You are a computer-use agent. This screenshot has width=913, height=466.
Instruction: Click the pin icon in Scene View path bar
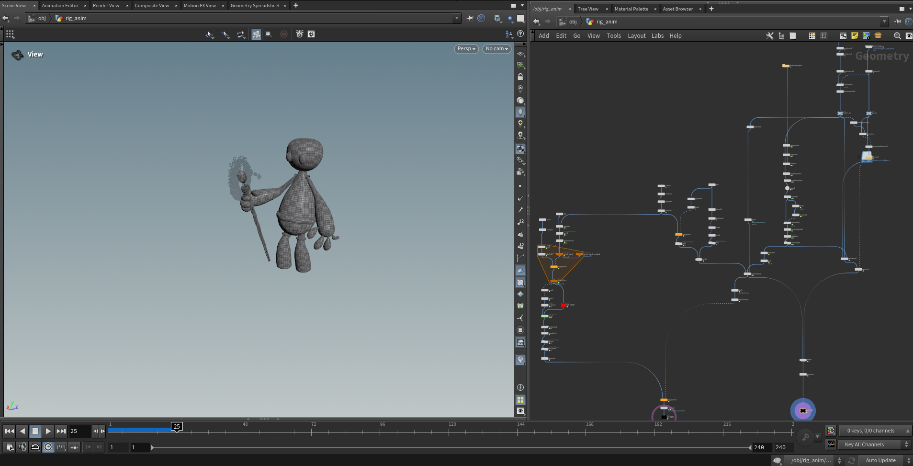(470, 18)
